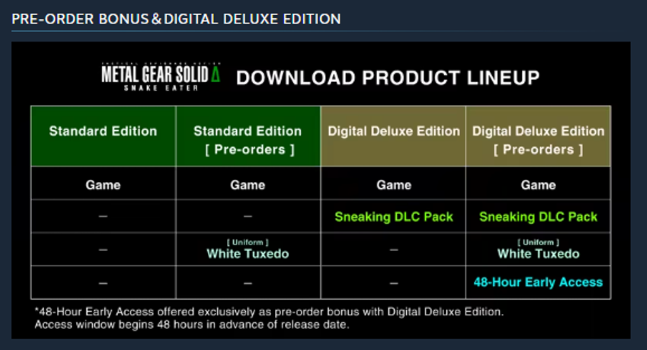Click the Metal Gear Solid Delta logo

click(160, 77)
